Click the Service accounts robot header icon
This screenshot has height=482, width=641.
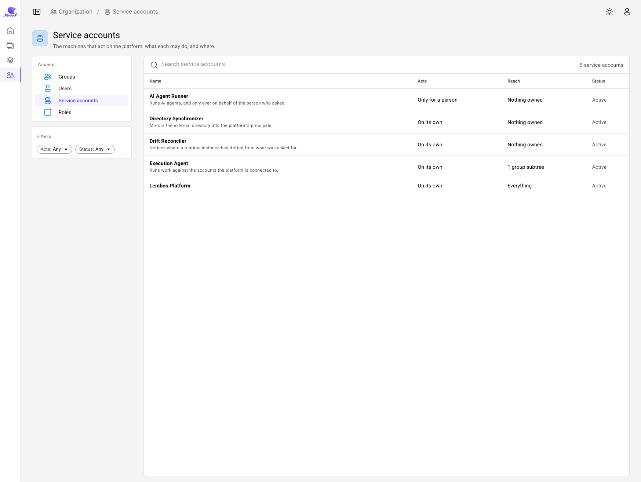(x=40, y=38)
